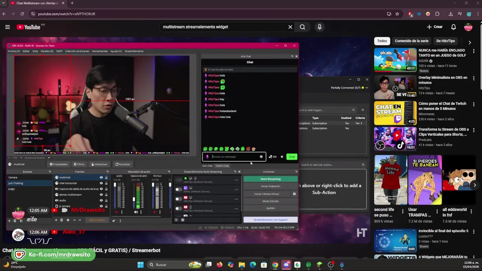Click the Crear button on YouTube
This screenshot has height=271, width=482.
[435, 27]
